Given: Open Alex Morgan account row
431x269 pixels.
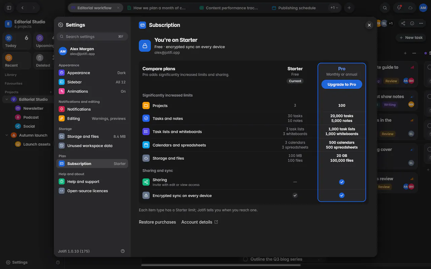Looking at the screenshot, I should [92, 51].
